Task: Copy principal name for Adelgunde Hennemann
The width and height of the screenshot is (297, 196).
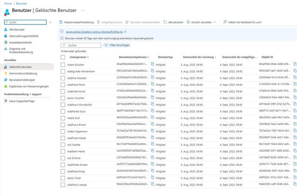Action: [153, 71]
